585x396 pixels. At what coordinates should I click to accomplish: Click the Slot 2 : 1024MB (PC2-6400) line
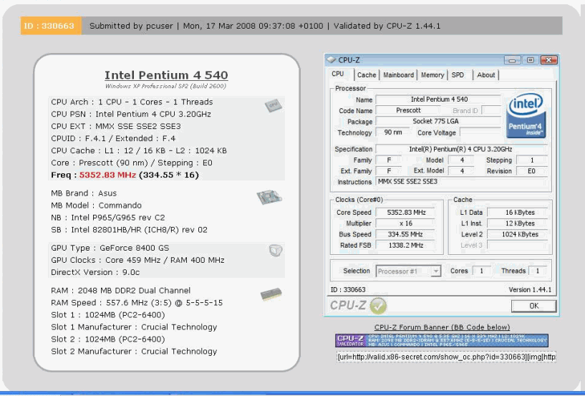tap(108, 339)
